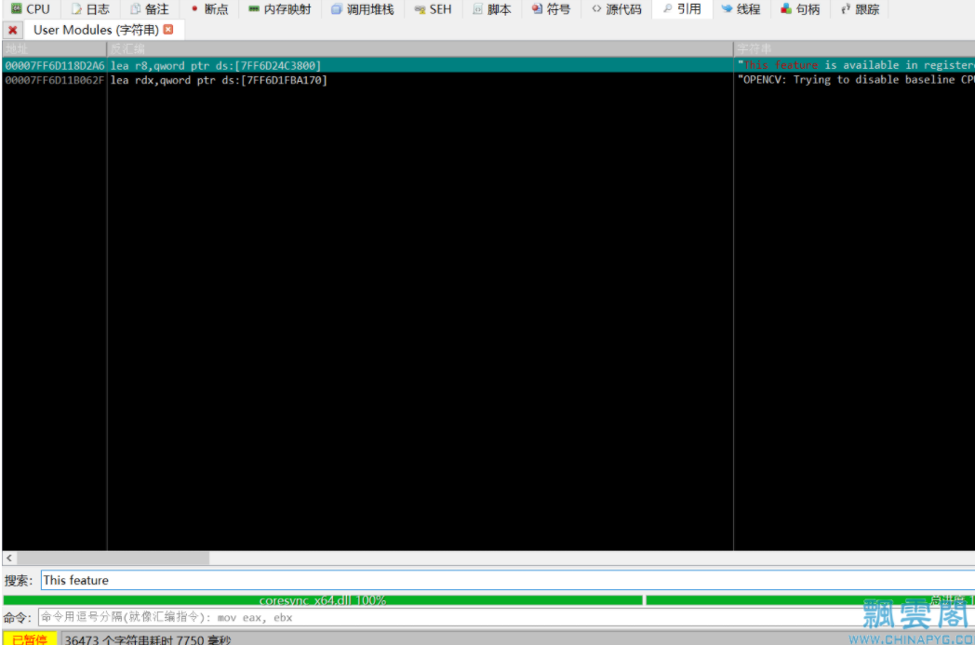
Task: Click the SEH chain icon
Action: 420,9
